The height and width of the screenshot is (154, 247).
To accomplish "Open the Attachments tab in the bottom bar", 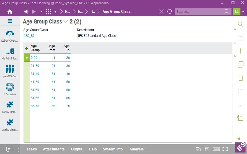I will coord(54,149).
